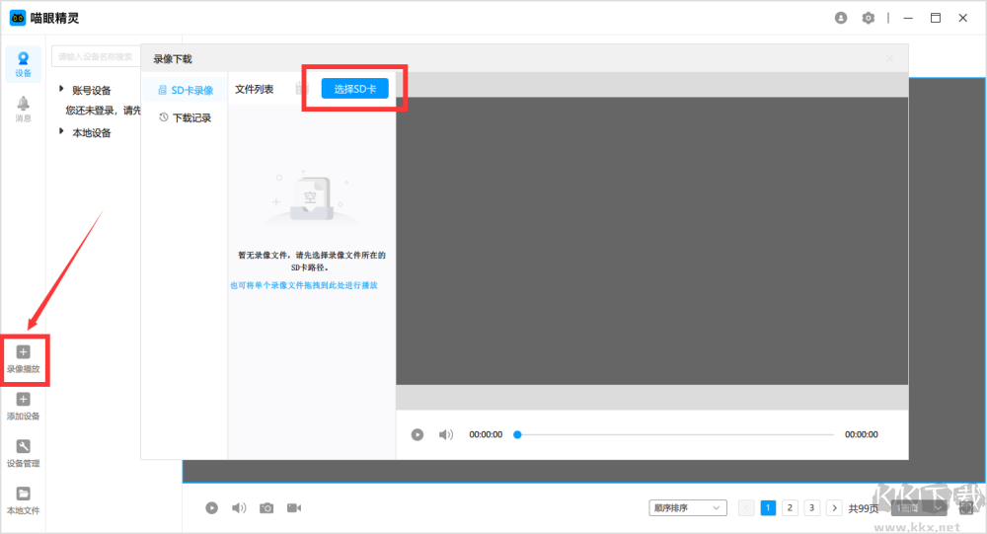The width and height of the screenshot is (987, 534).
Task: Open 本地文件 in the sidebar
Action: (24, 501)
